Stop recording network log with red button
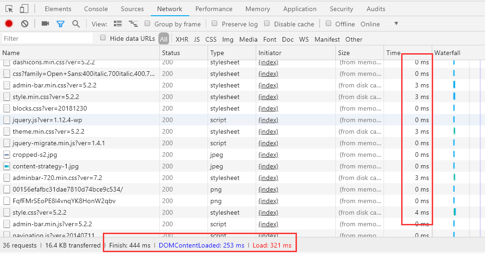The width and height of the screenshot is (485, 254). point(9,24)
